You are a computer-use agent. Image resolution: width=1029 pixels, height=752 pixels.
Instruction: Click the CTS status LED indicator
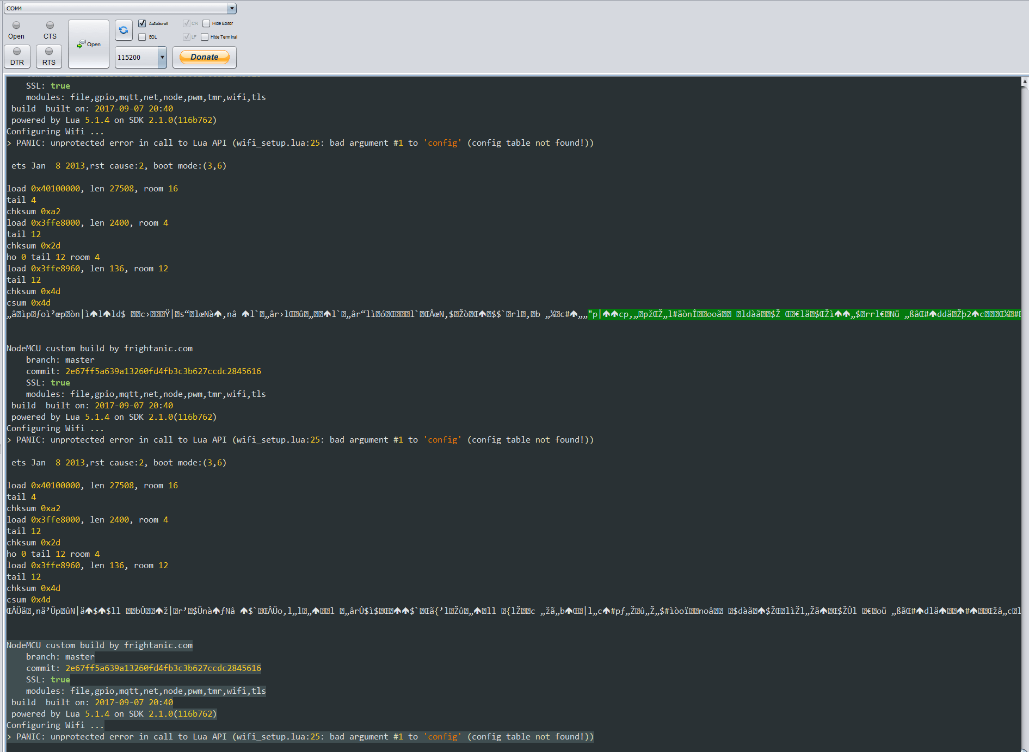(50, 25)
